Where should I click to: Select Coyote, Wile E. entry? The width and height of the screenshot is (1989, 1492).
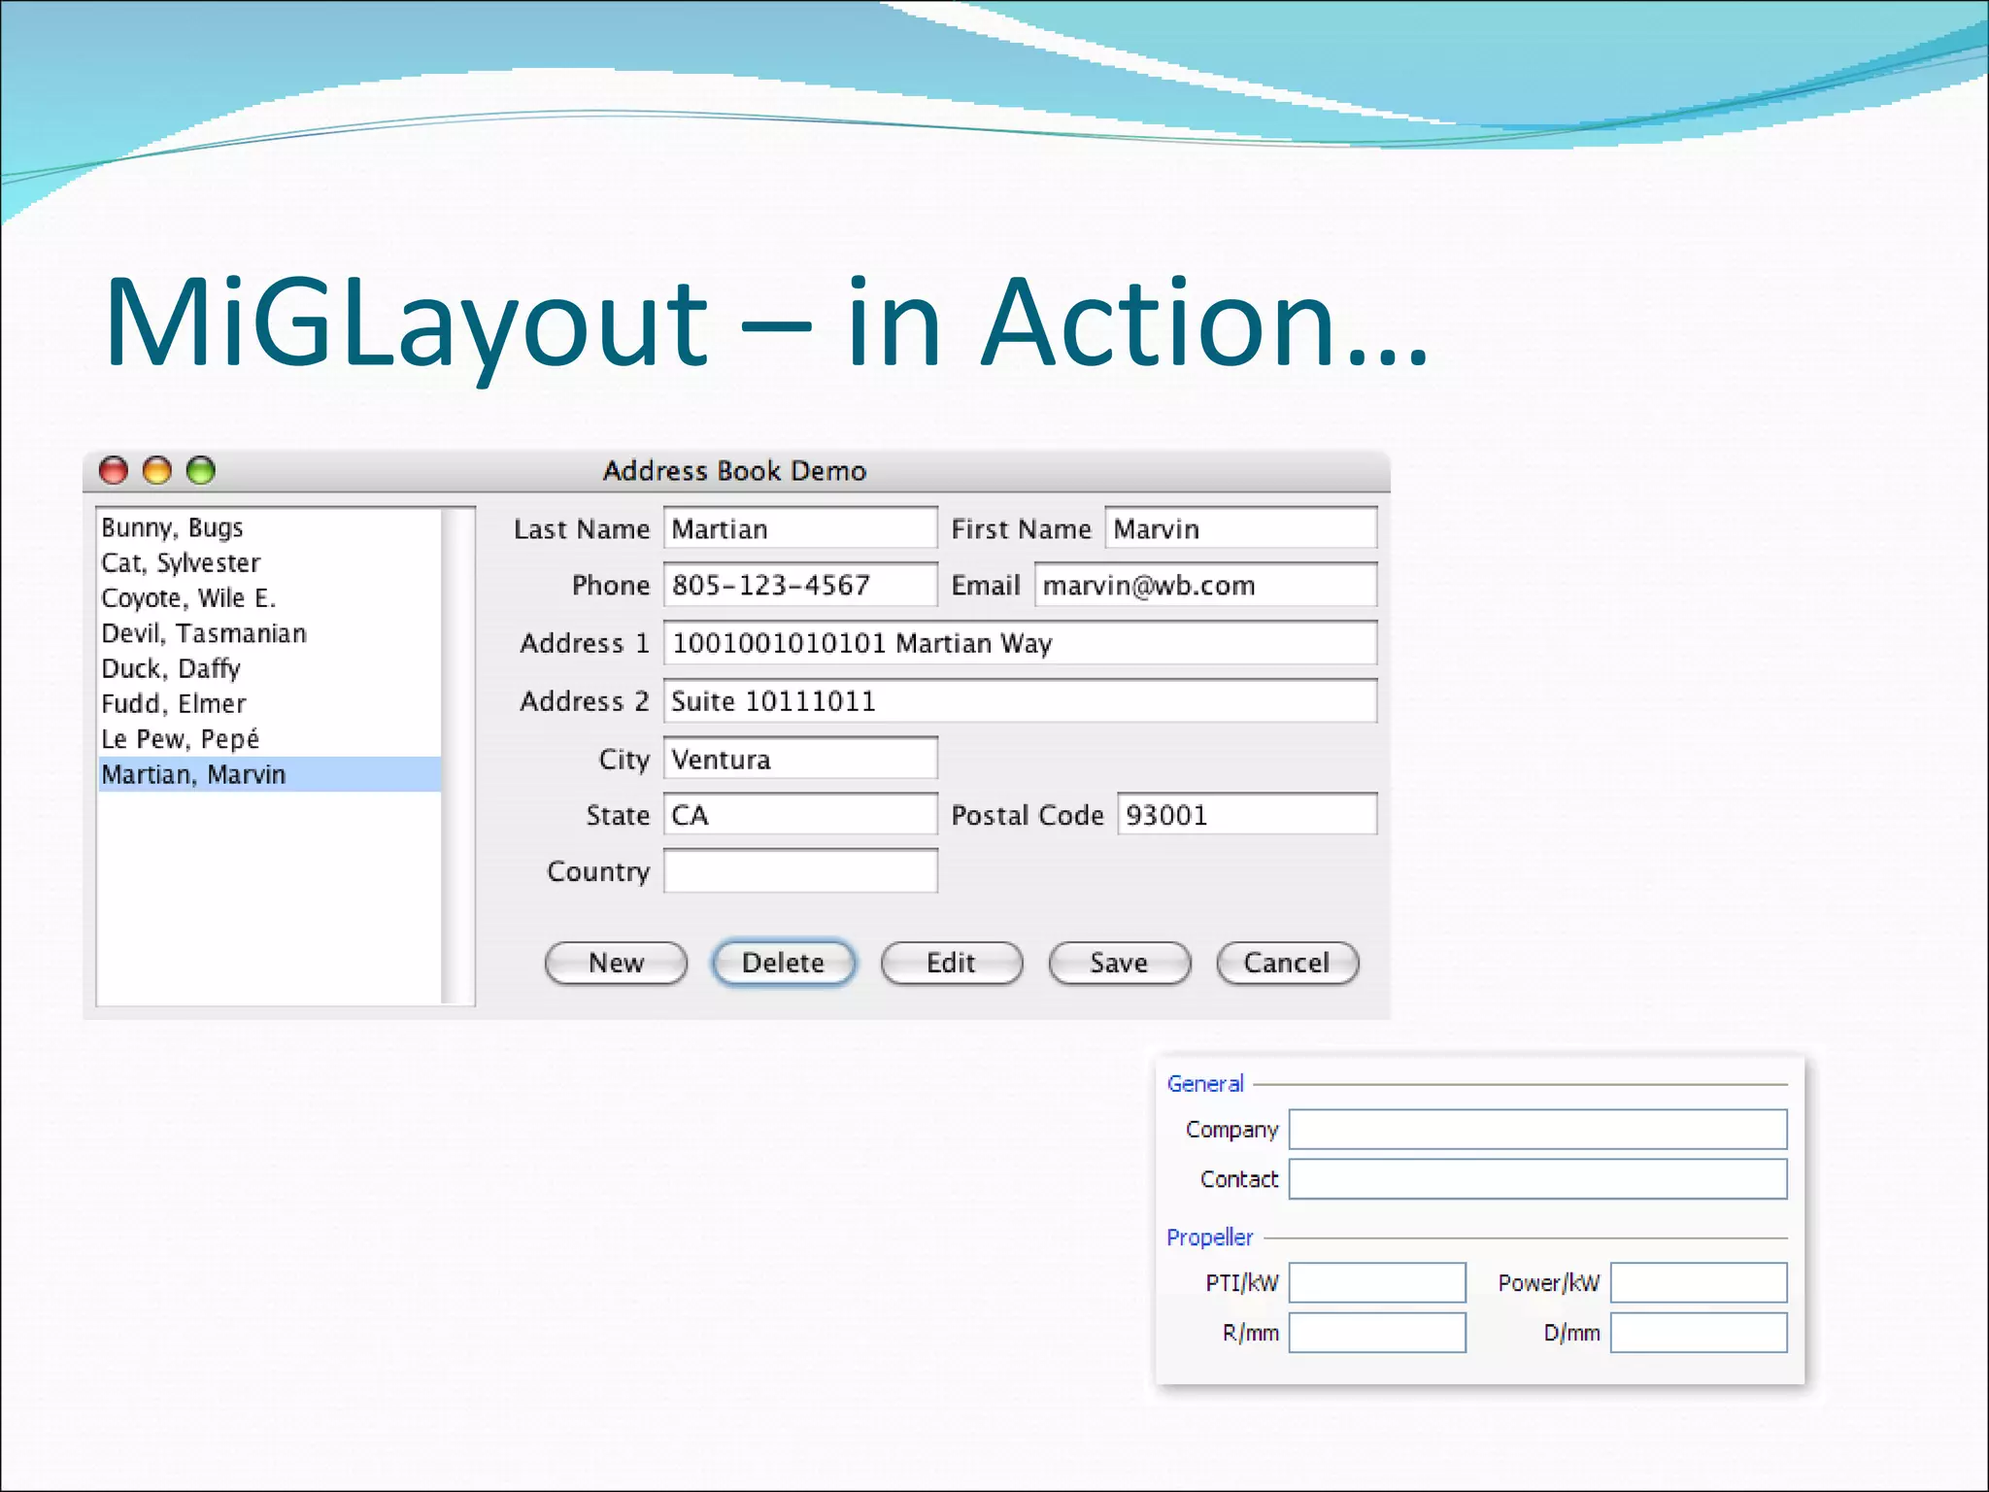269,597
